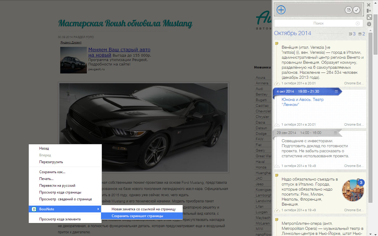Filter by events count icon showing 2
This screenshot has width=378, height=236.
[x=362, y=34]
